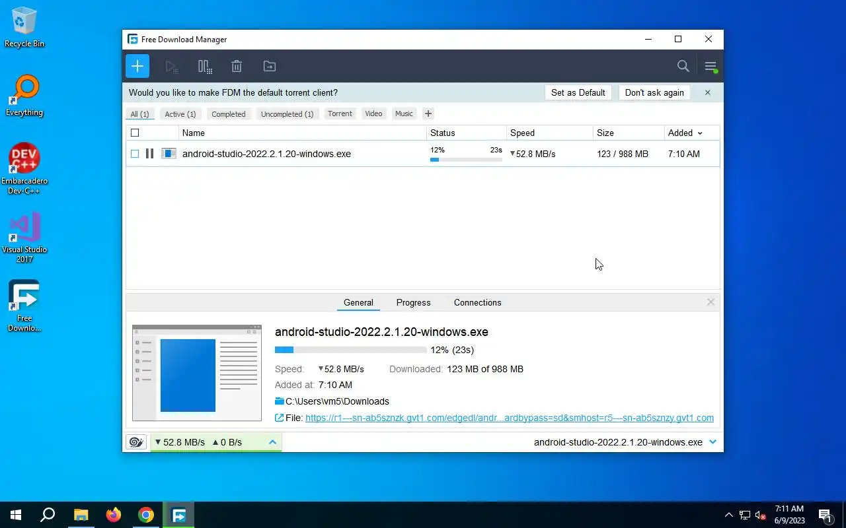Switch to the General details tab

point(358,302)
